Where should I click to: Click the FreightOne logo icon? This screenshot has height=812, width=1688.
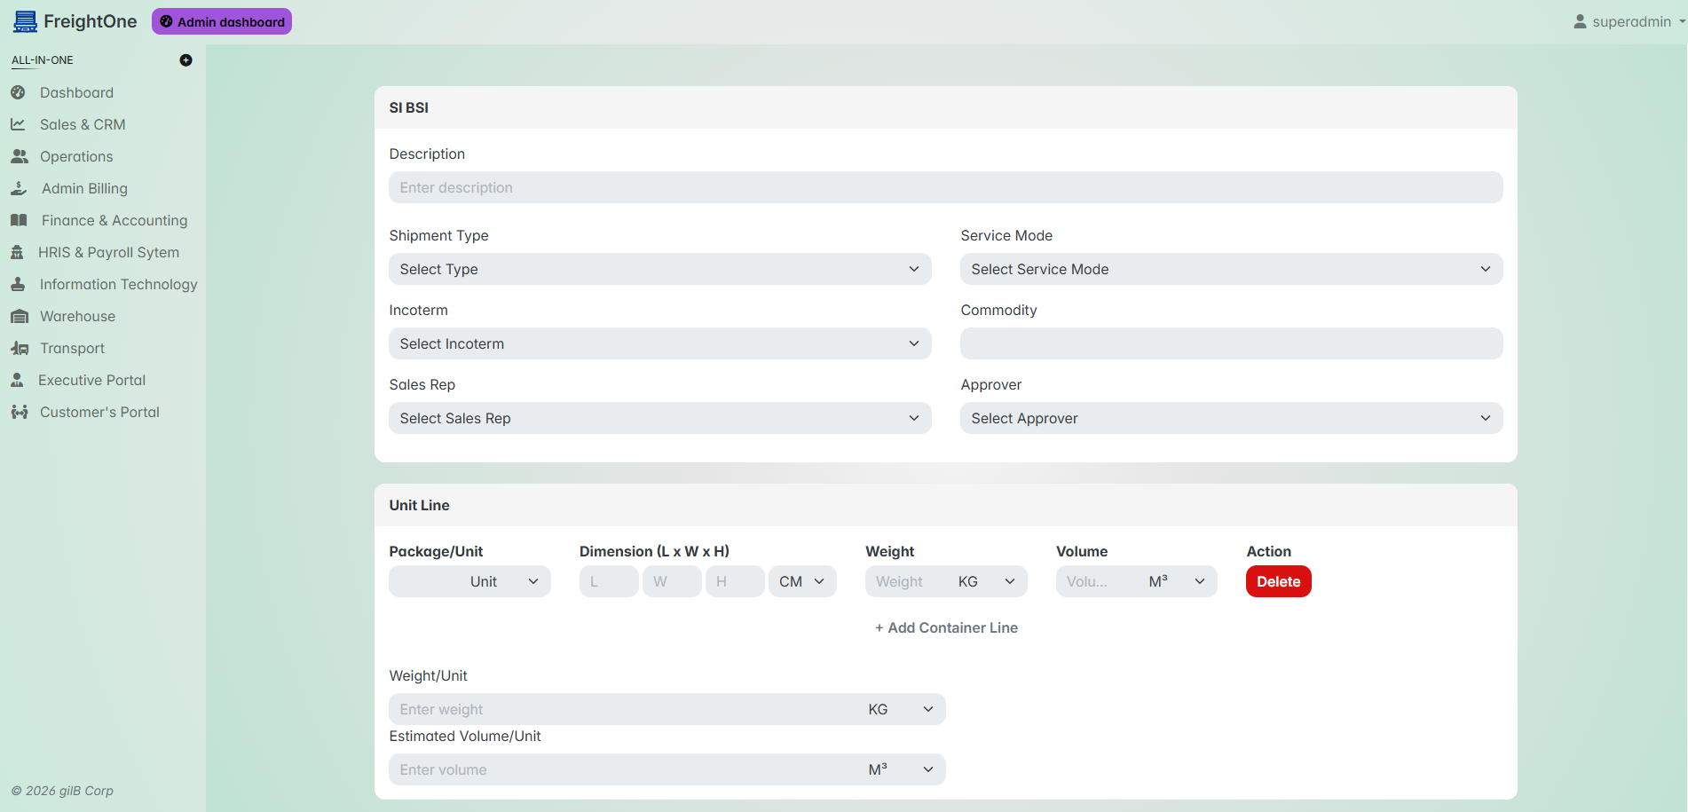point(25,21)
